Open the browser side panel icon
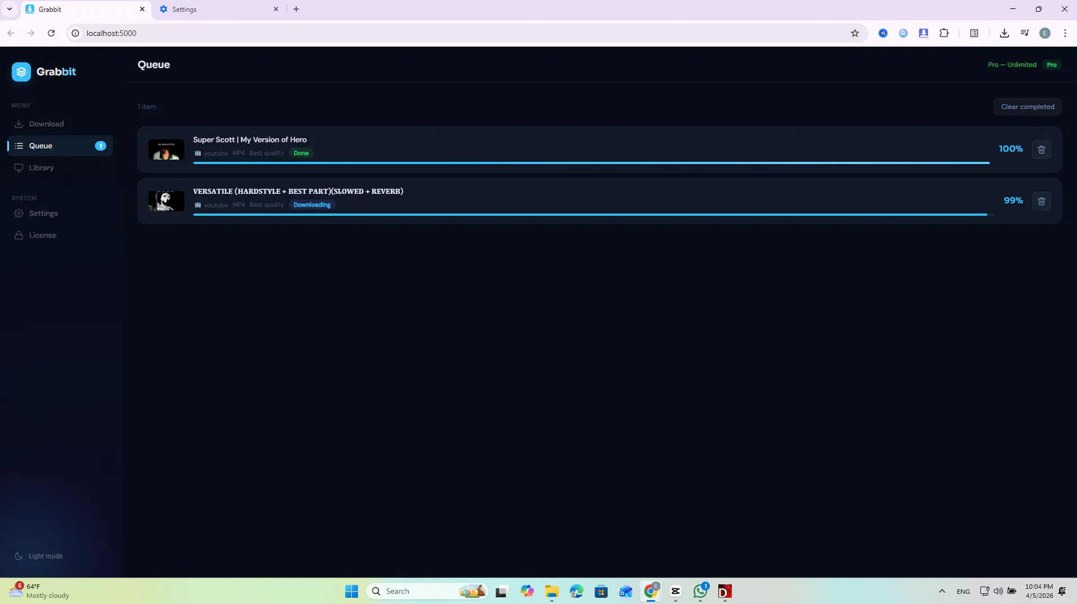 point(974,33)
